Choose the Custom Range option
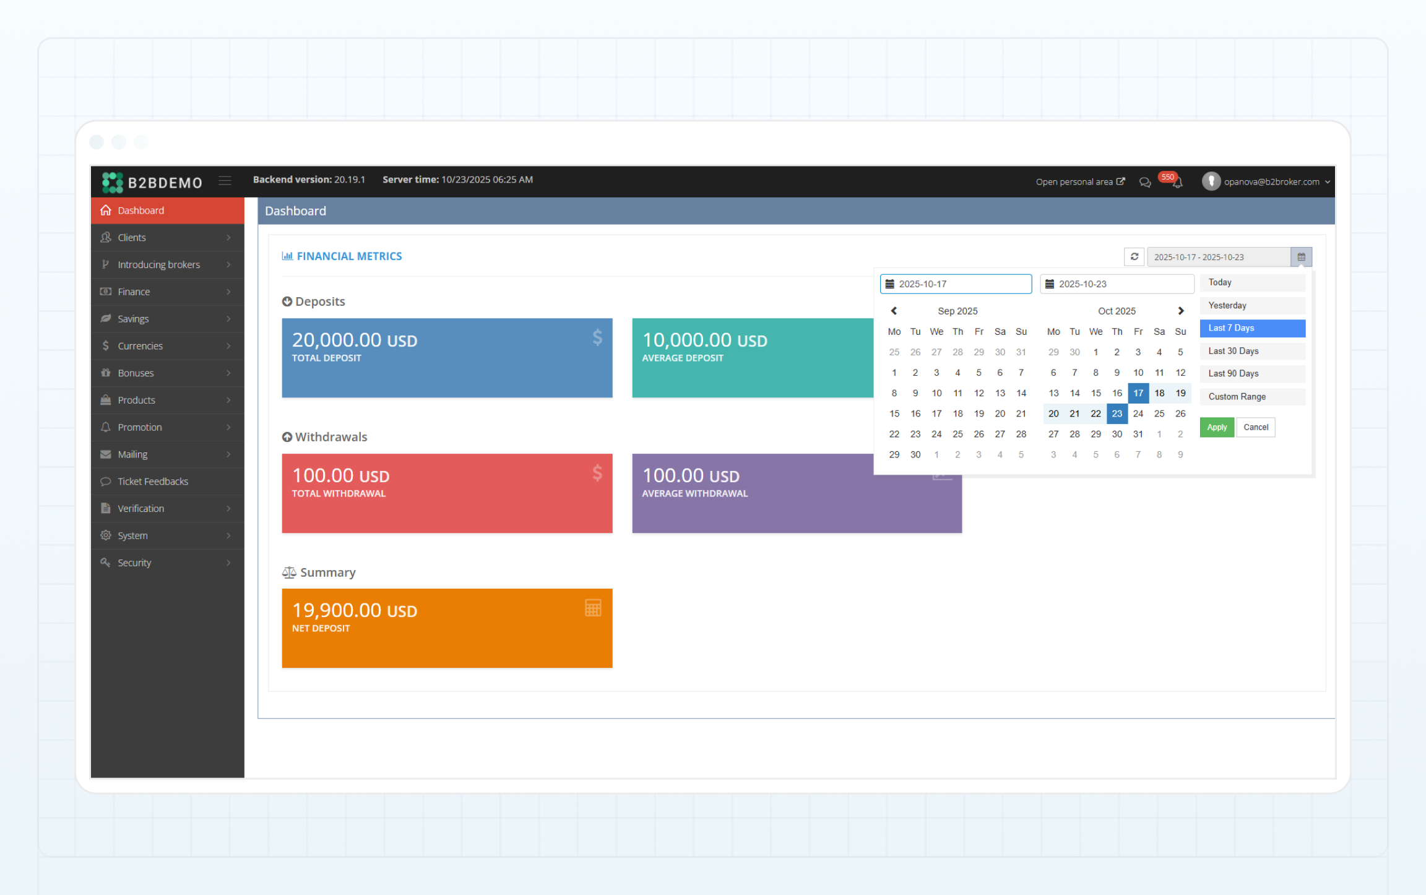 pos(1252,397)
